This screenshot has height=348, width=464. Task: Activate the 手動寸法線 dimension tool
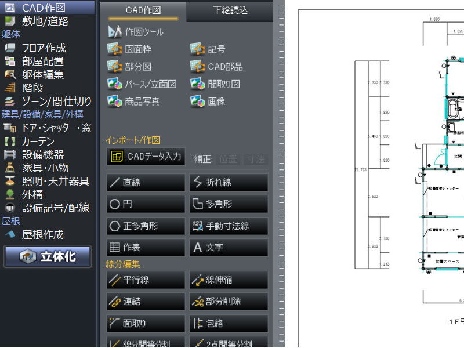point(229,226)
